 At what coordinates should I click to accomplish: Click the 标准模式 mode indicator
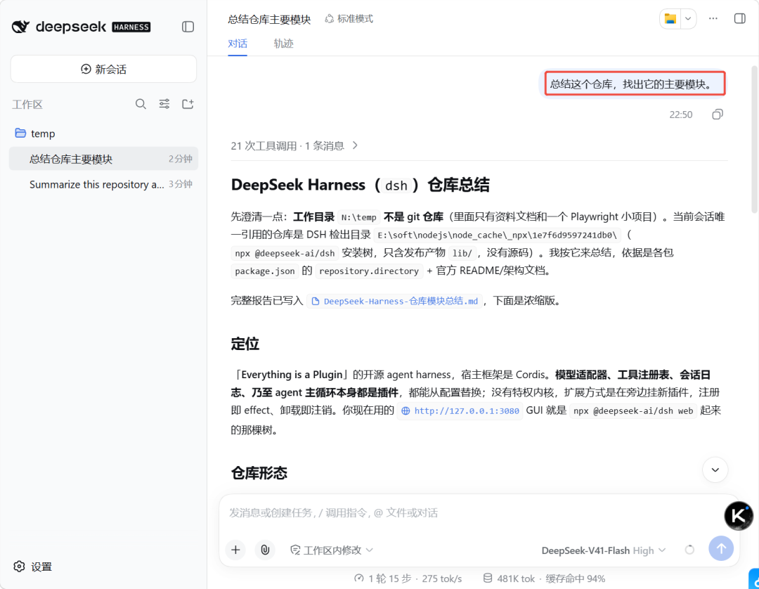pos(349,19)
